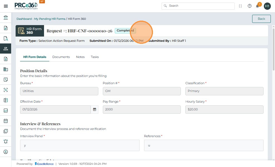Screen dimensions: 275x167
Task: Open the calendar sidebar icon
Action: click(6, 121)
